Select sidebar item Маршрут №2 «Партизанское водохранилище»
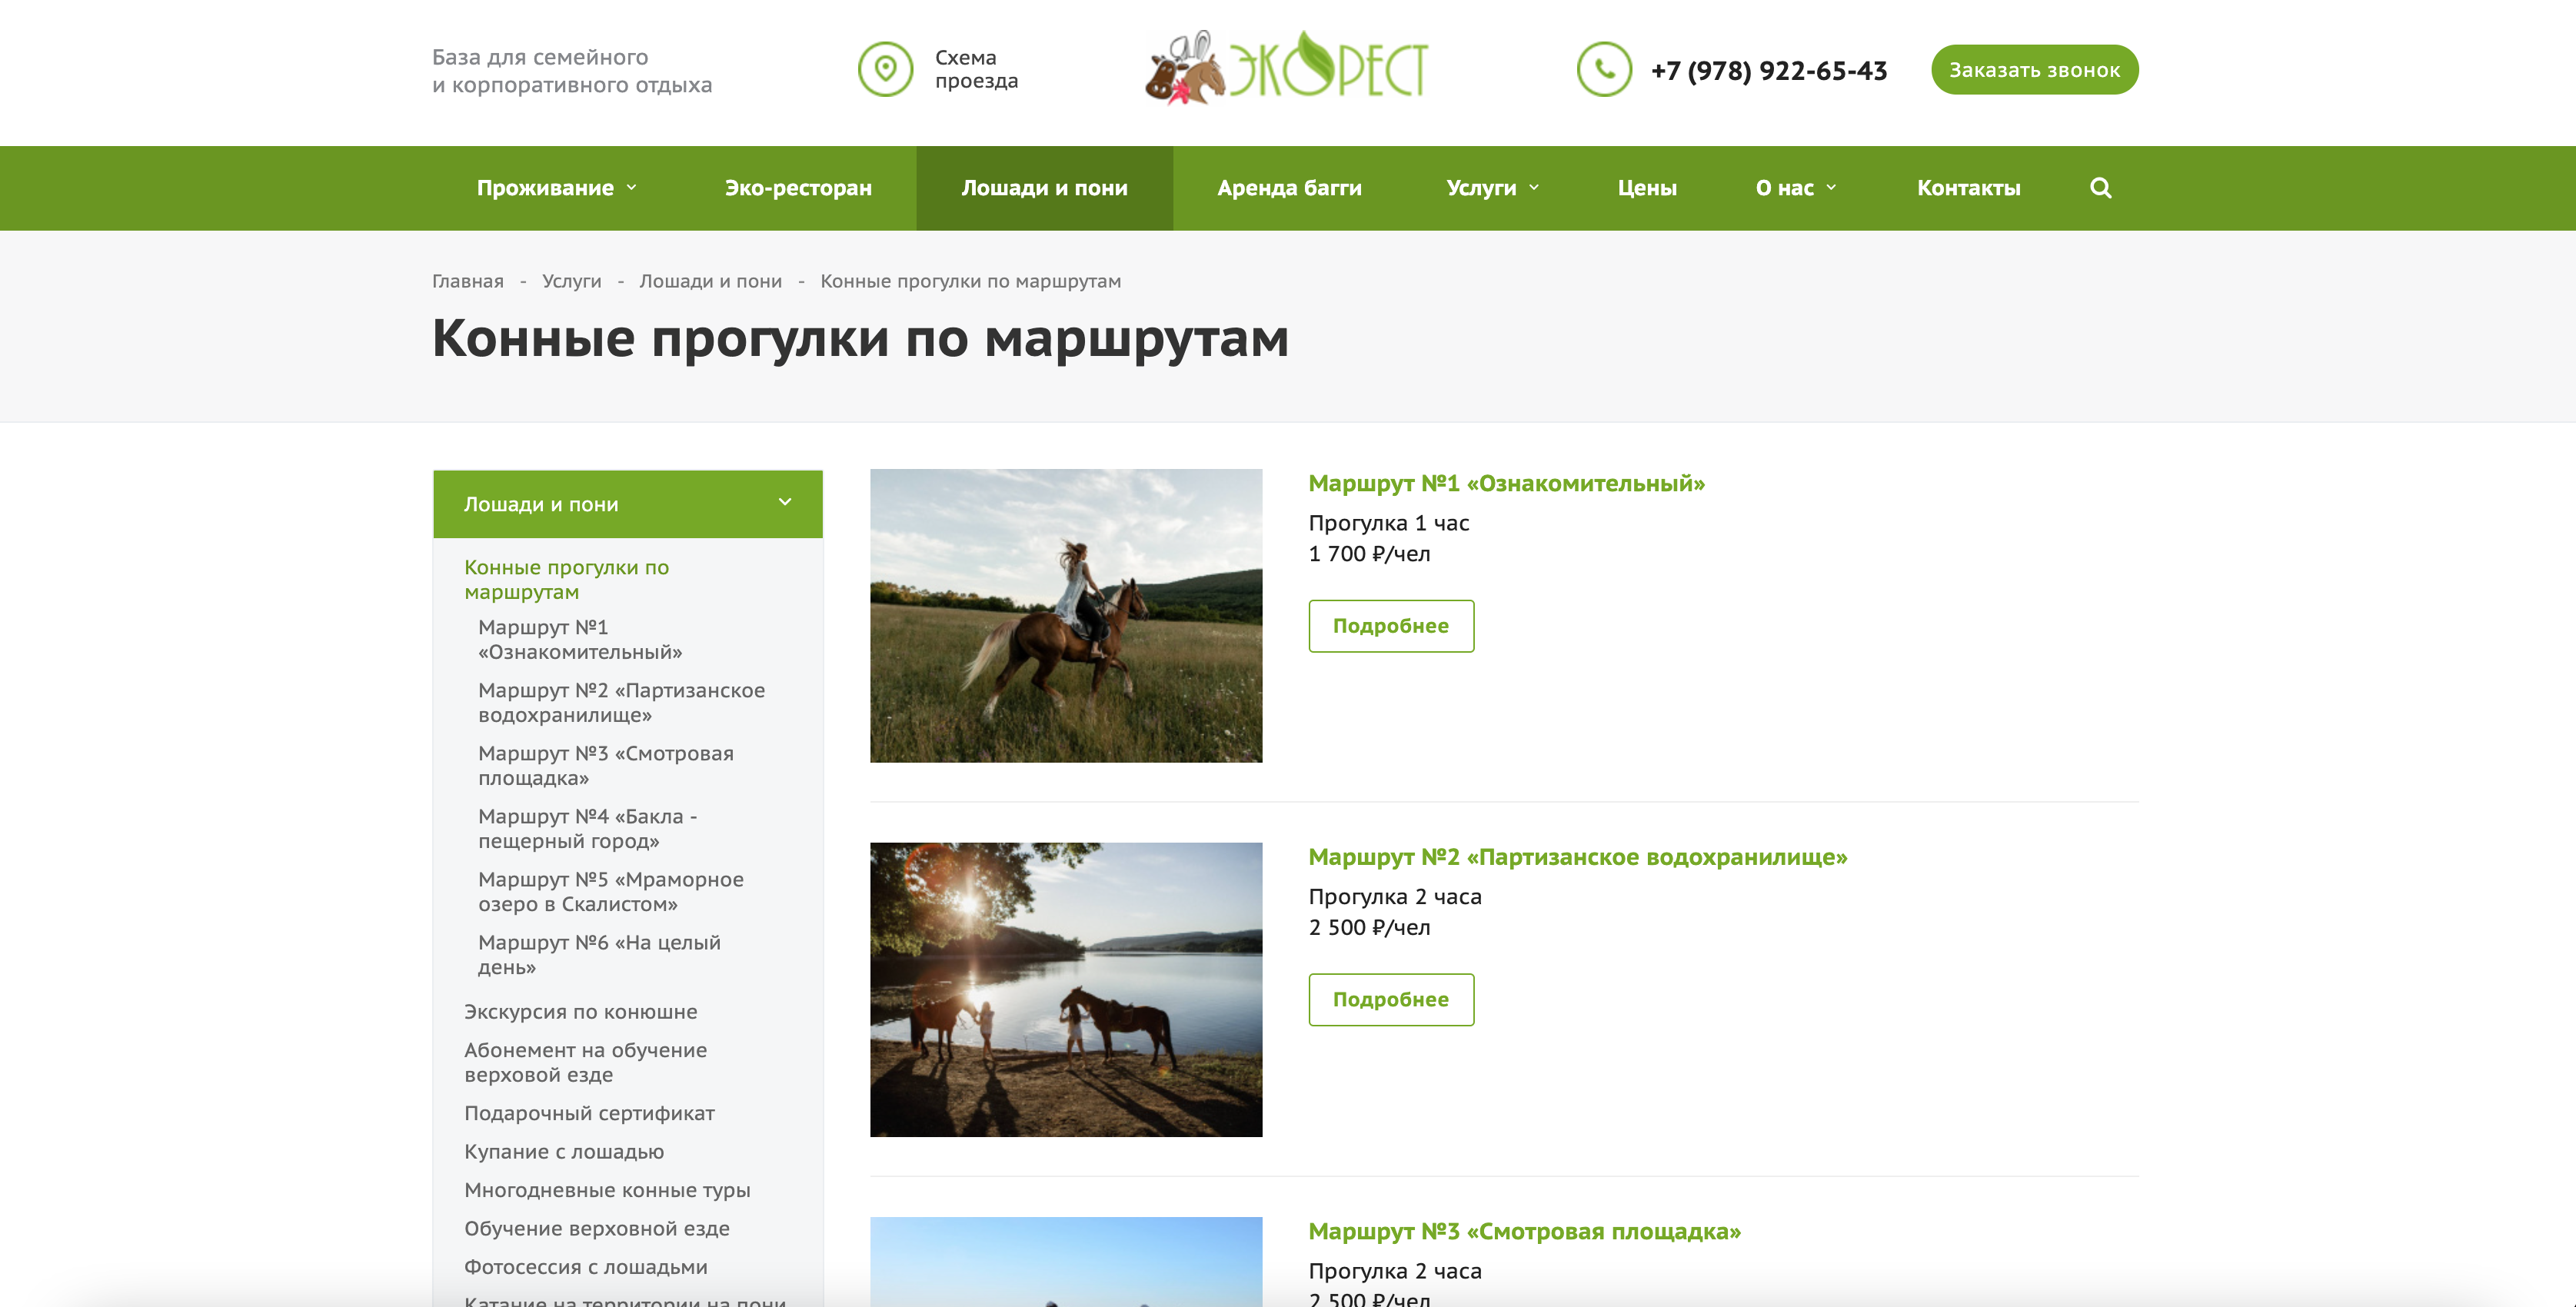The width and height of the screenshot is (2576, 1307). (621, 702)
